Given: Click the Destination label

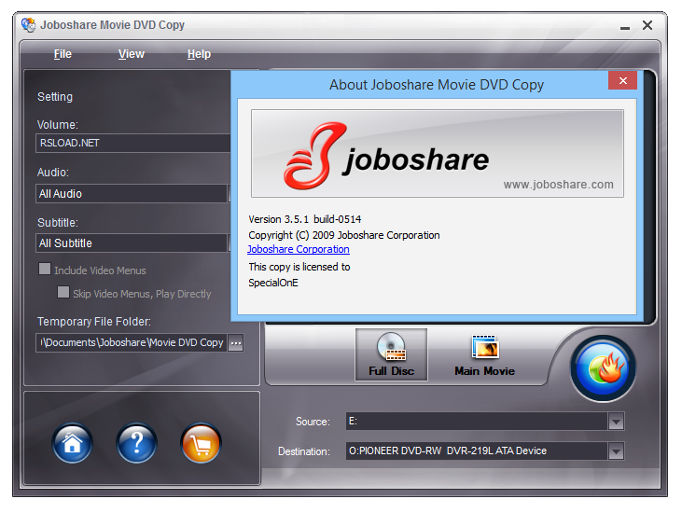Looking at the screenshot, I should point(304,451).
